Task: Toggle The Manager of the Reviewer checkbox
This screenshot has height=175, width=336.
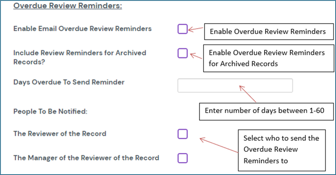Action: (x=182, y=158)
